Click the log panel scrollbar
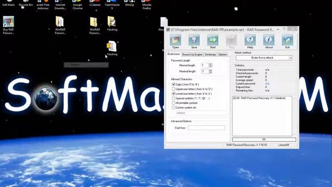The image size is (332, 187). pos(294,116)
